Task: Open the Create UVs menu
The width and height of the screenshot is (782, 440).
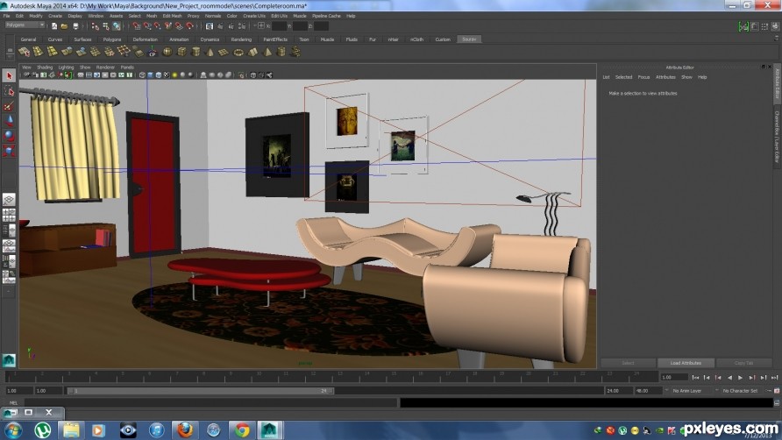Action: coord(254,16)
